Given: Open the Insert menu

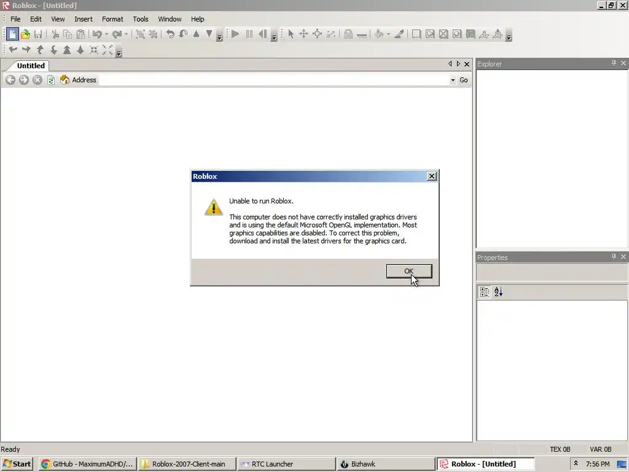Looking at the screenshot, I should (84, 19).
